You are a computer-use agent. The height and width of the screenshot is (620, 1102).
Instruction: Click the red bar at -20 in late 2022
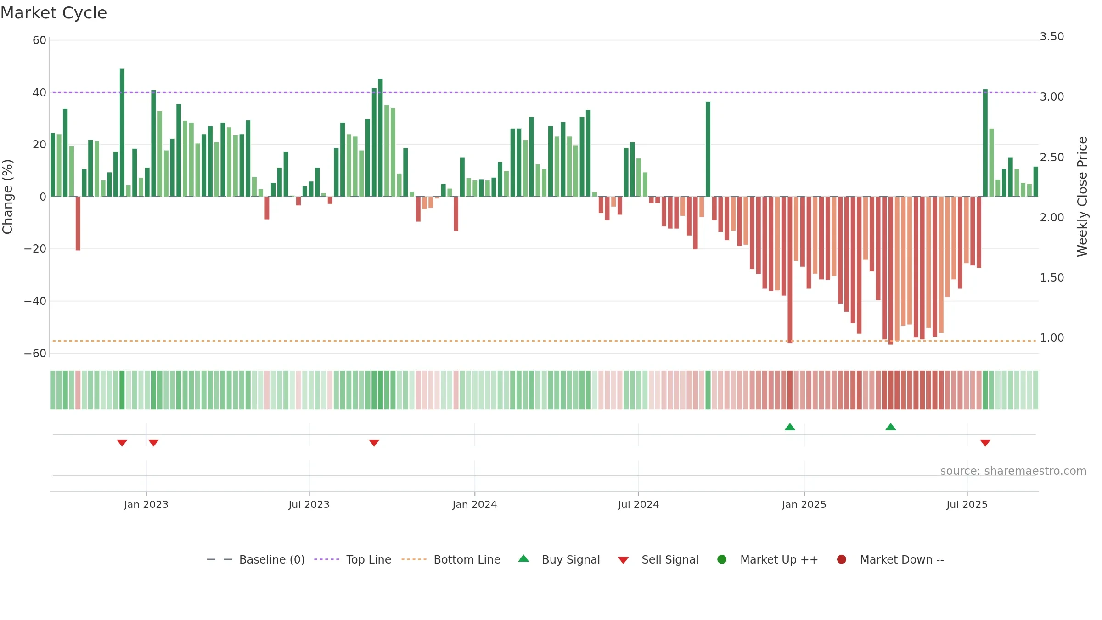coord(78,224)
